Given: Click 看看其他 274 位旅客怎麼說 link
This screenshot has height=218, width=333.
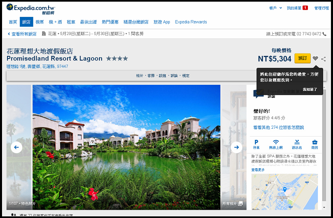Looking at the screenshot, I should click(278, 127).
